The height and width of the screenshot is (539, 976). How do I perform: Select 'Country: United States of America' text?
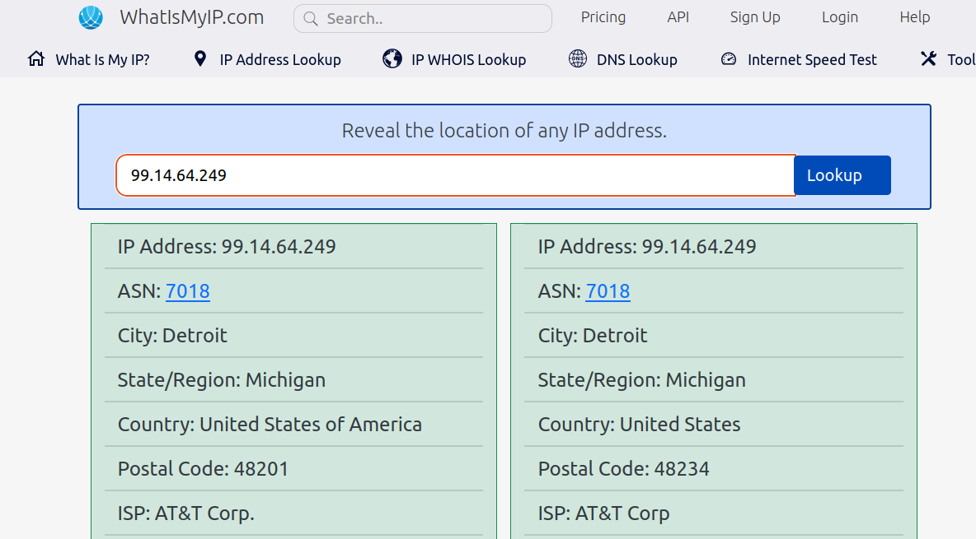pos(270,424)
